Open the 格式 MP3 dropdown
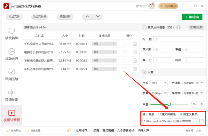The image size is (208, 136). click(x=159, y=83)
